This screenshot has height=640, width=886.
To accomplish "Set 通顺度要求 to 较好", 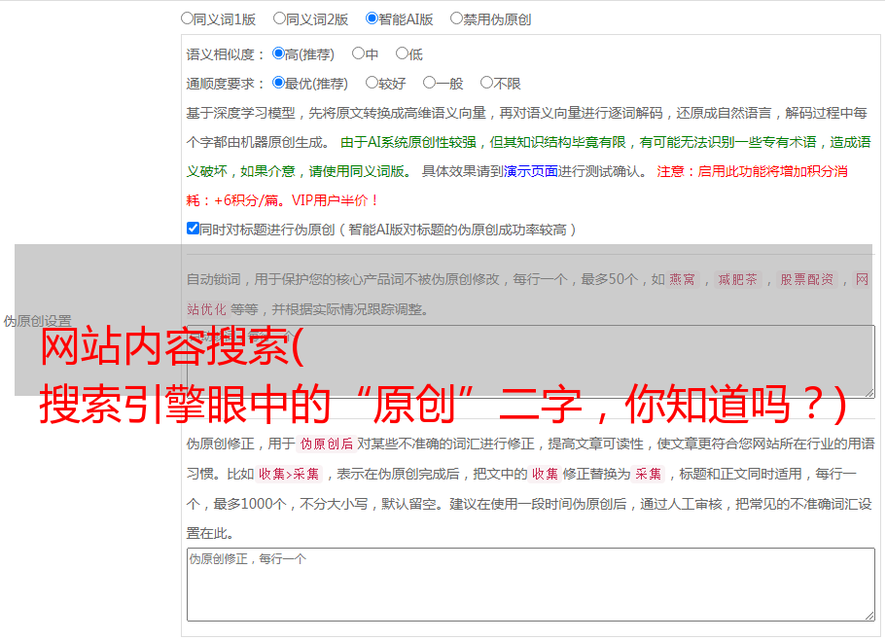I will [372, 83].
